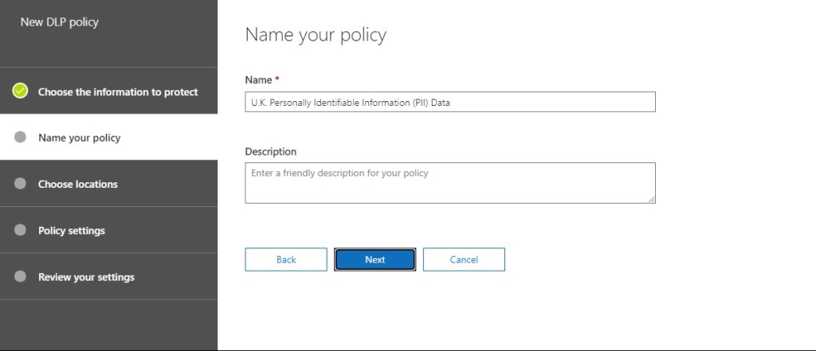Click the green checkmark step icon
Screen dimensions: 816x351
point(21,91)
